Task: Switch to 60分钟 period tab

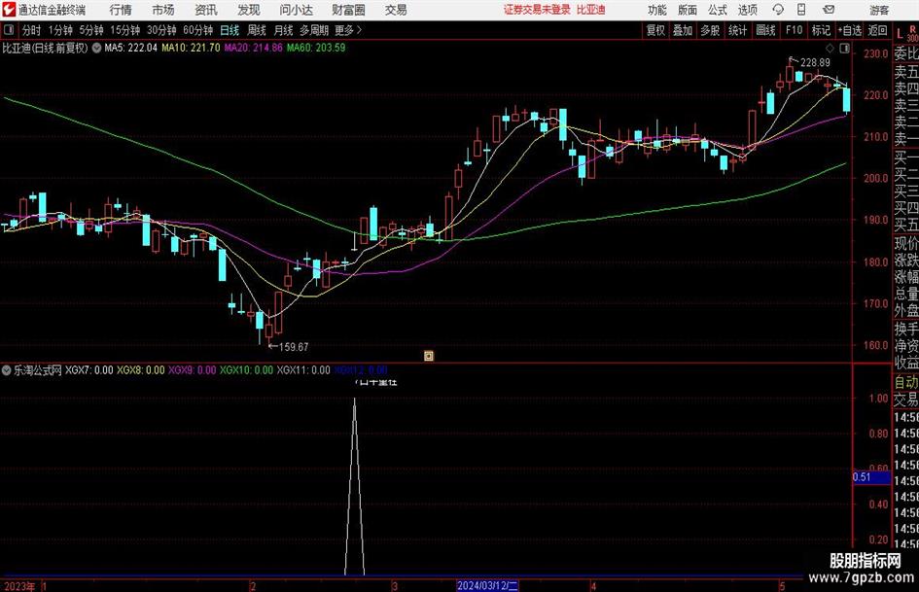Action: (x=198, y=30)
